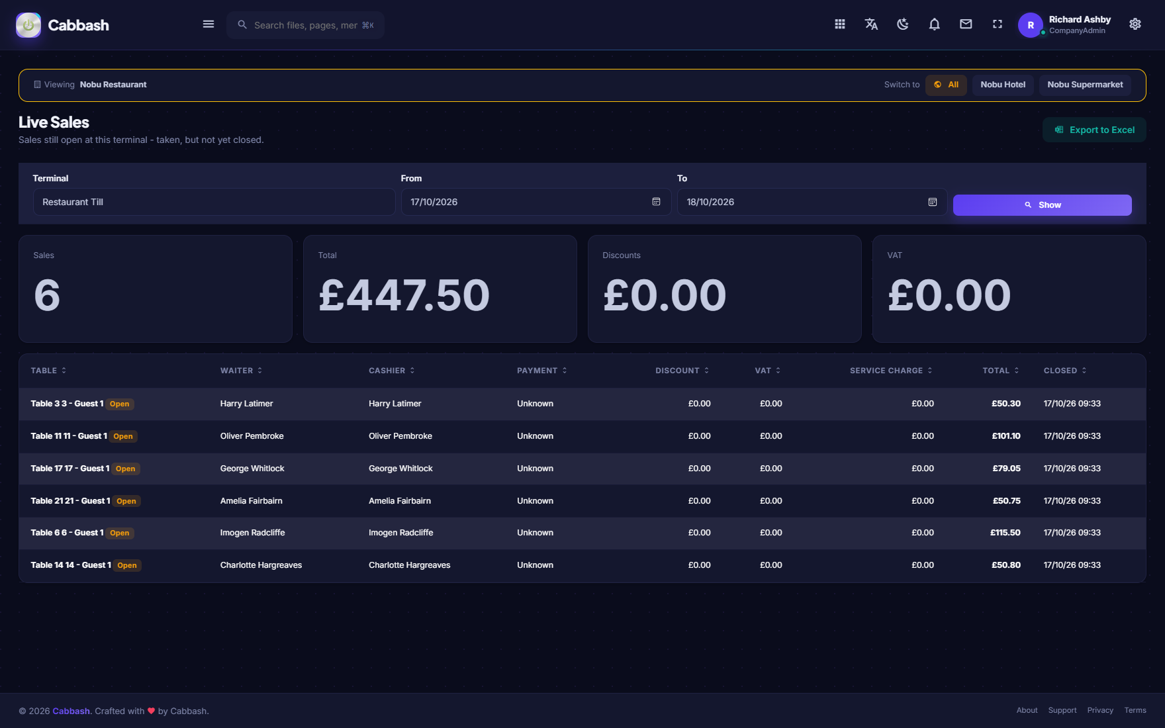Sort by Payment column

click(x=541, y=371)
